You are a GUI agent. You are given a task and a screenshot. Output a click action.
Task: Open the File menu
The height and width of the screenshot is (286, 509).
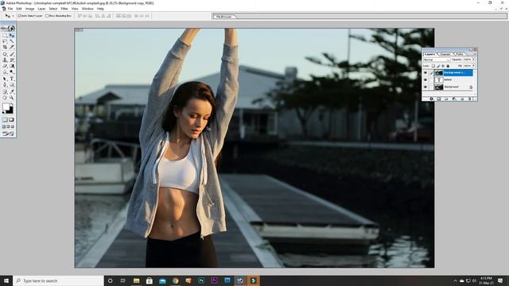(x=10, y=9)
